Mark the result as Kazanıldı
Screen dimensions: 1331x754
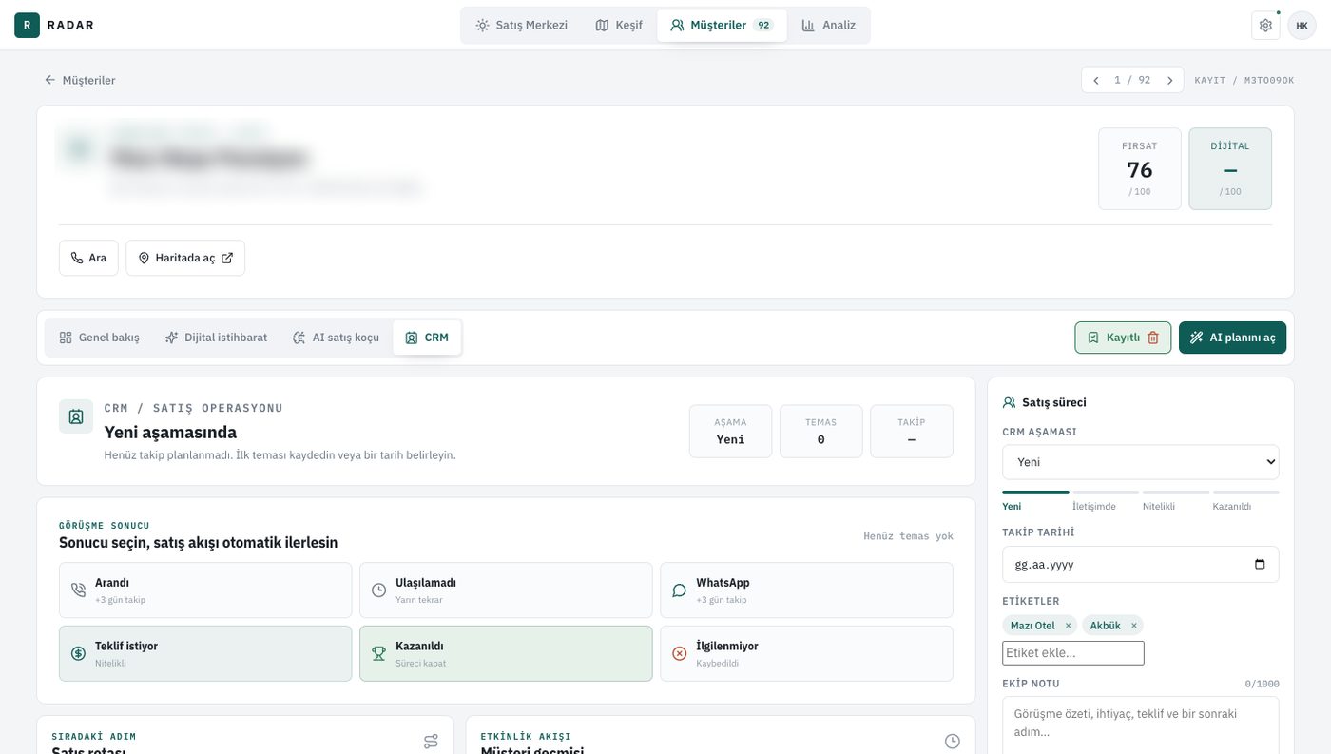pos(506,653)
